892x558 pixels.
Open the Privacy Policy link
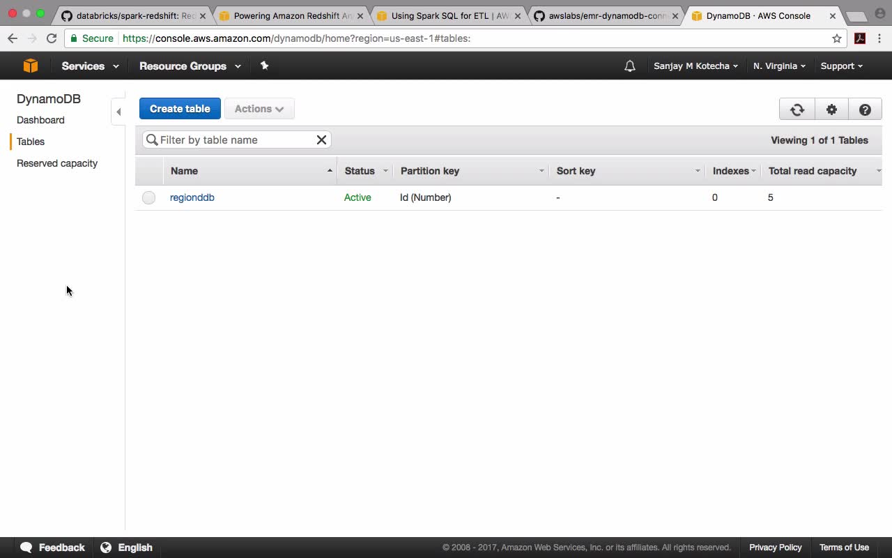776,548
